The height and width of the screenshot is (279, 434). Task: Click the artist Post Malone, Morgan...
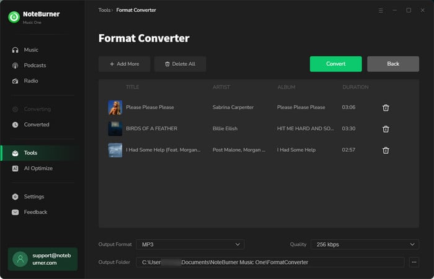(239, 150)
